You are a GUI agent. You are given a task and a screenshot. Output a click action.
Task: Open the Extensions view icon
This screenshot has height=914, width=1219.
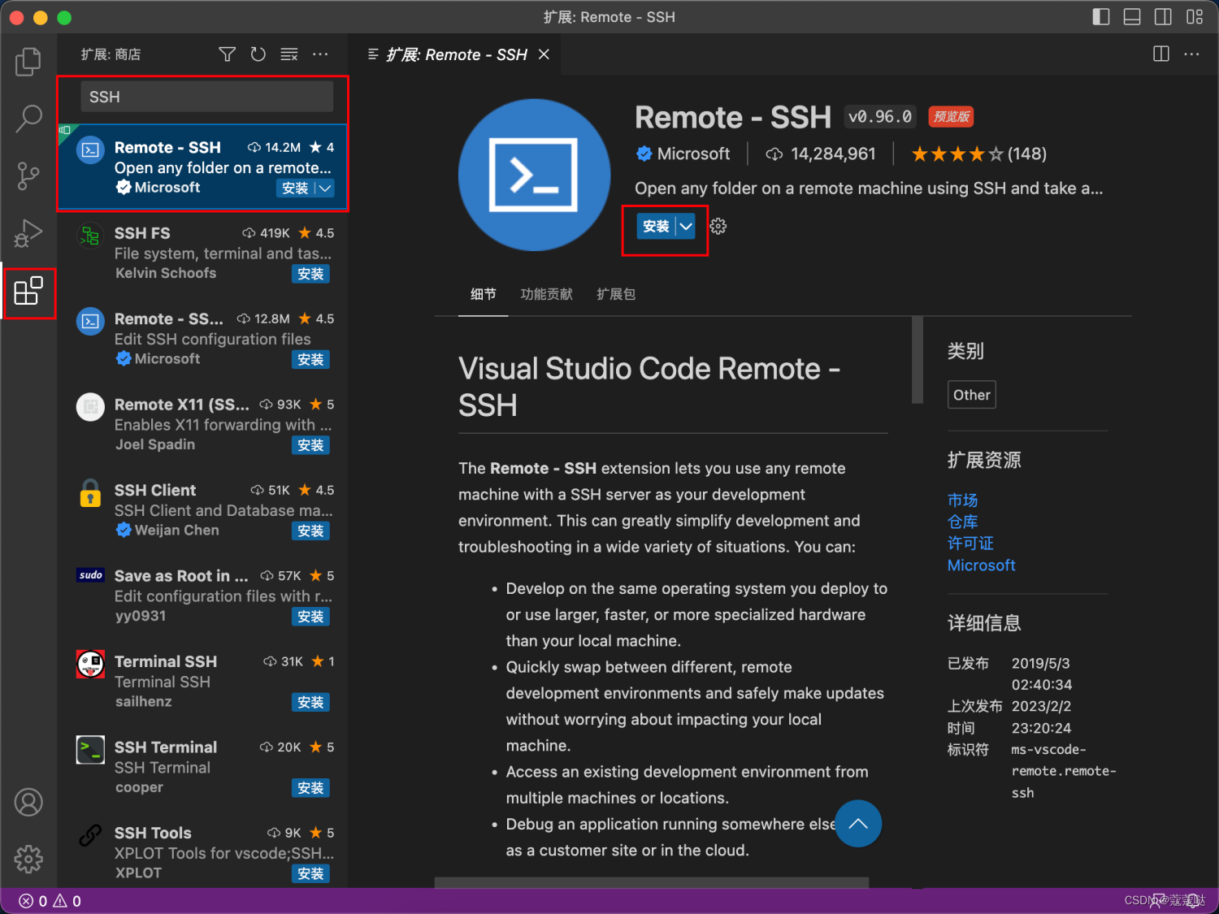click(28, 291)
